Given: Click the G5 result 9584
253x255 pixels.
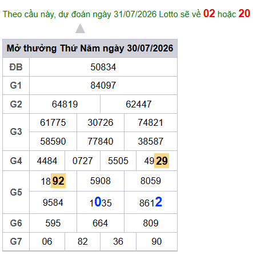Looking at the screenshot, I should coord(53,202).
